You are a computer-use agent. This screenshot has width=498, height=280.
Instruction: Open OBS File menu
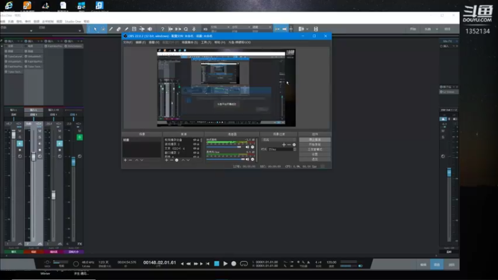point(128,42)
